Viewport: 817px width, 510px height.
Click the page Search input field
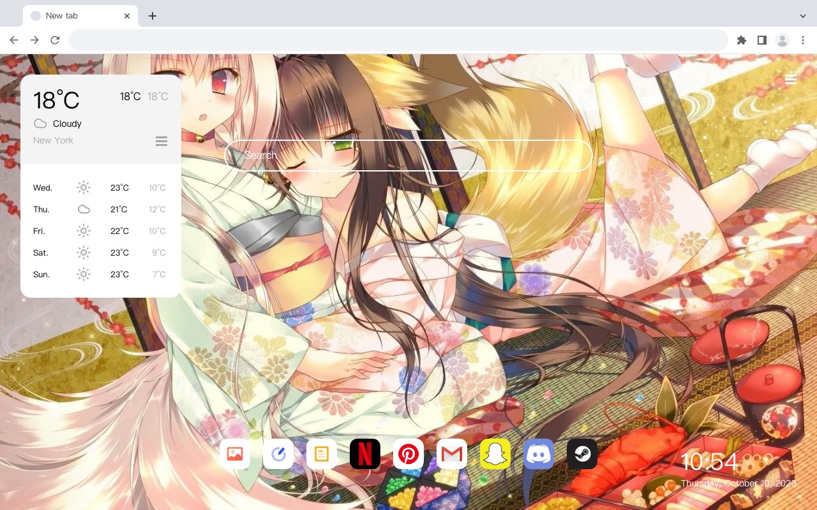(408, 156)
